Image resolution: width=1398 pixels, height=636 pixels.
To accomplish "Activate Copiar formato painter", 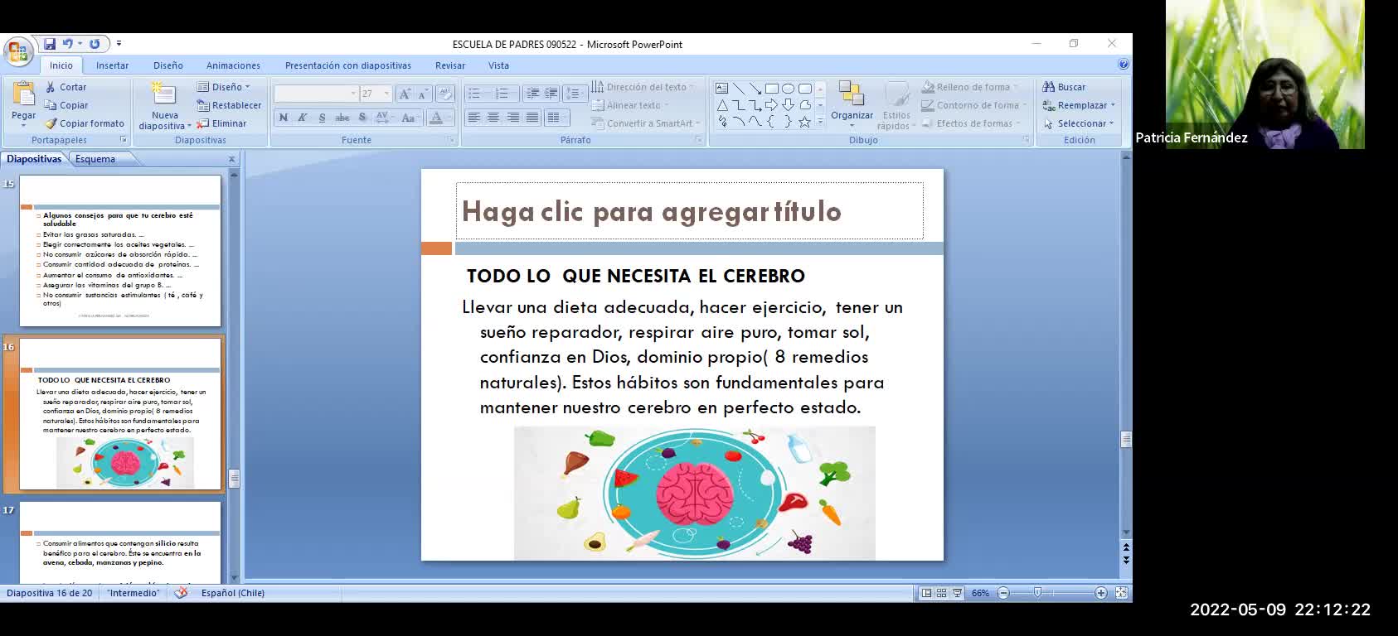I will click(85, 123).
